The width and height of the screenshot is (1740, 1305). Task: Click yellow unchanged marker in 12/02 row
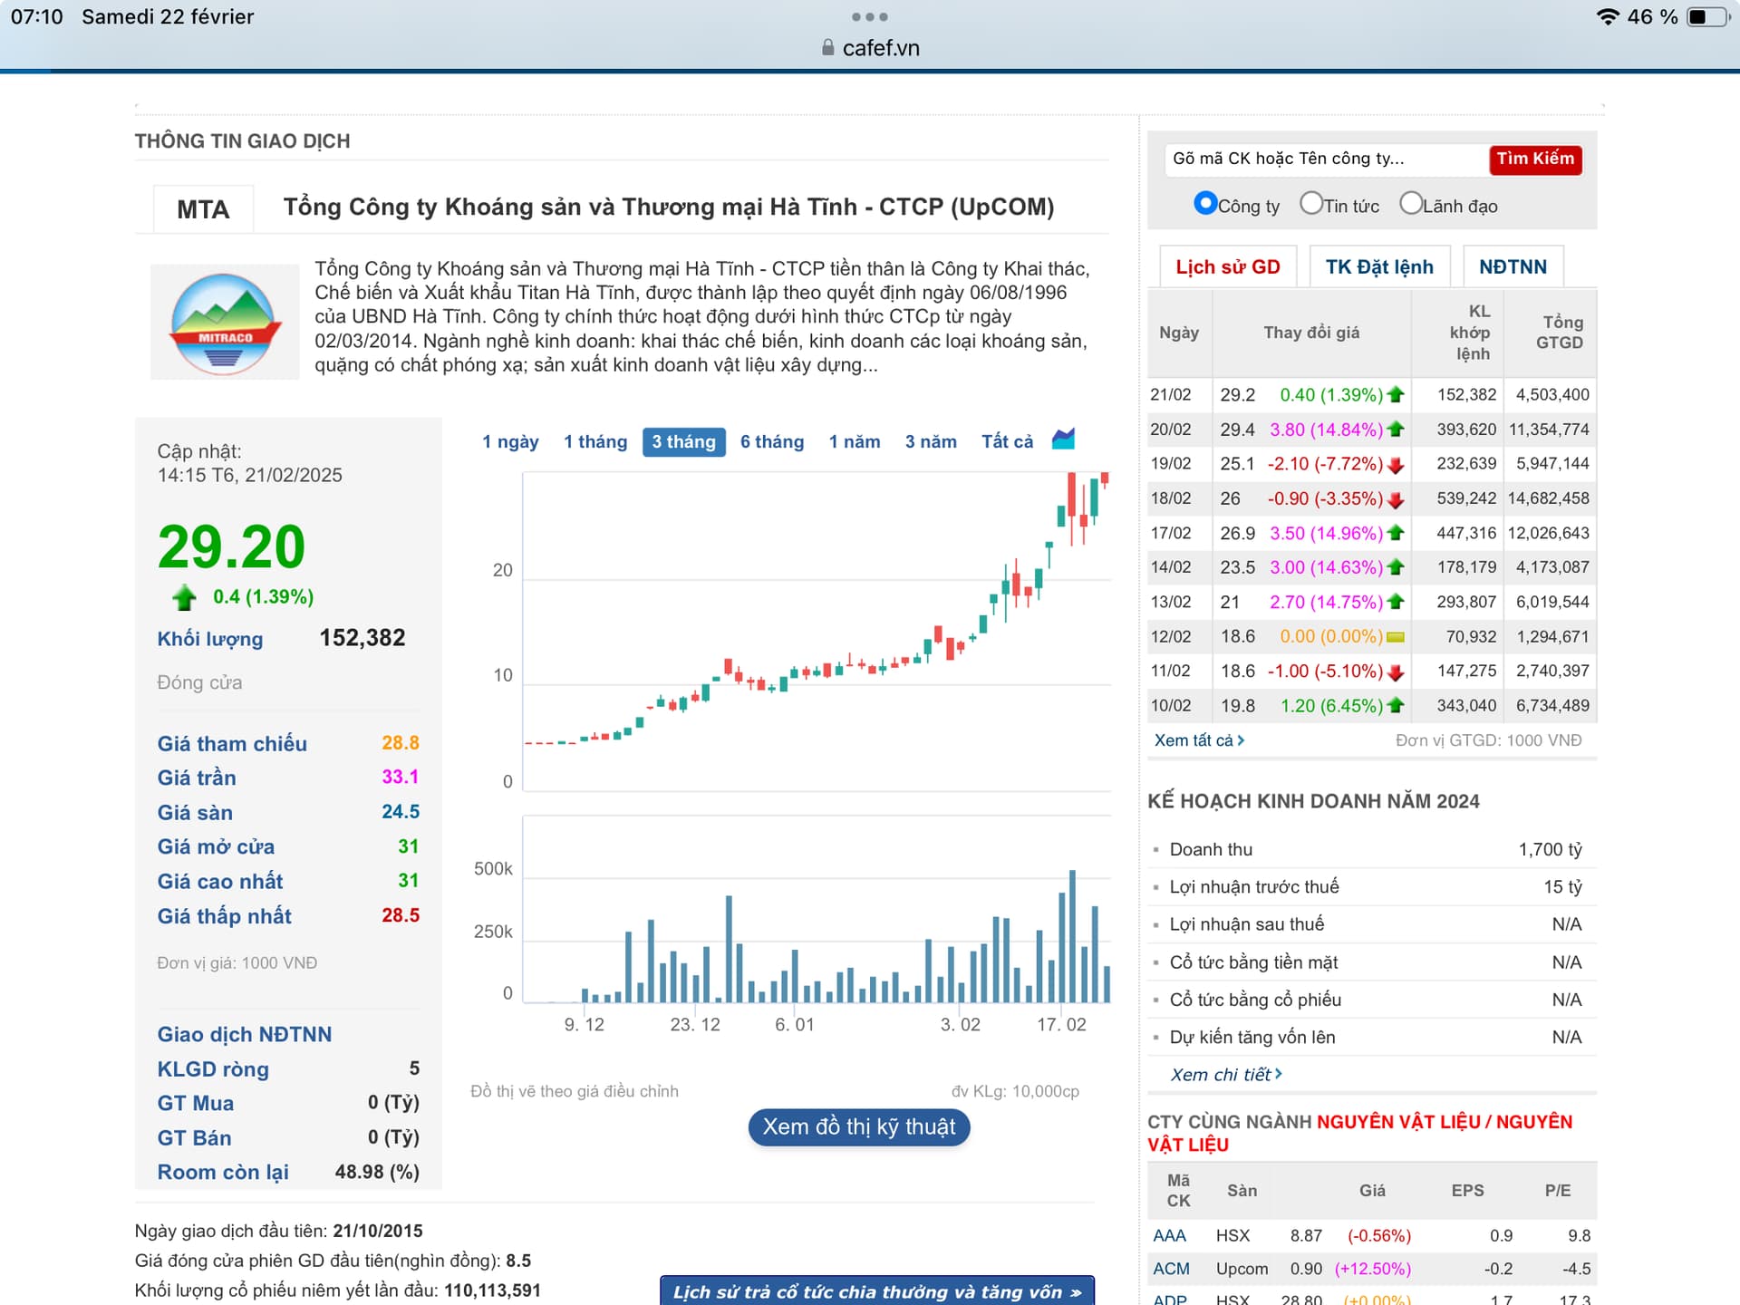(x=1396, y=637)
